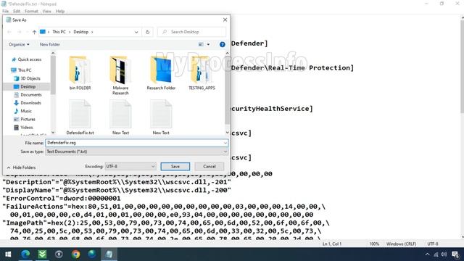Click Desktop in the breadcrumb path
464x261 pixels.
[x=80, y=32]
